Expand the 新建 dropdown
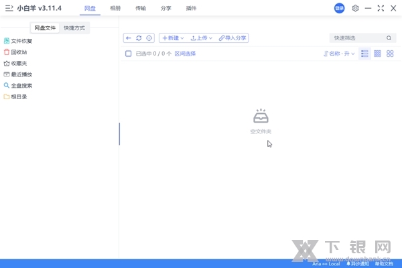402x268 pixels. [173, 38]
